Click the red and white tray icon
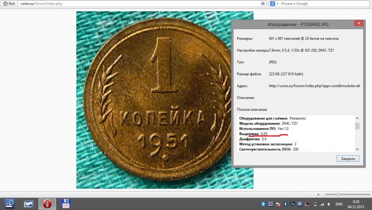The image size is (372, 210). tap(307, 204)
